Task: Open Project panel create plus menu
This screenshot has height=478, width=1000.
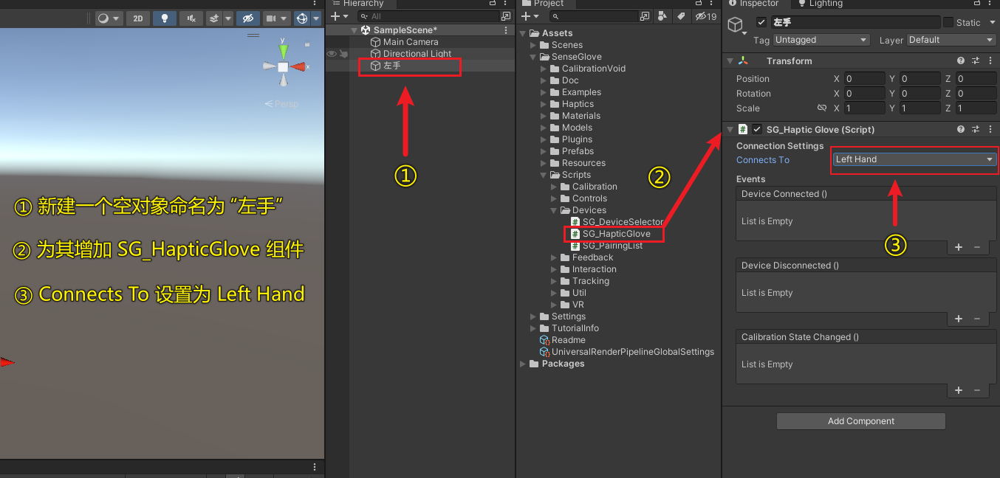Action: (x=530, y=16)
